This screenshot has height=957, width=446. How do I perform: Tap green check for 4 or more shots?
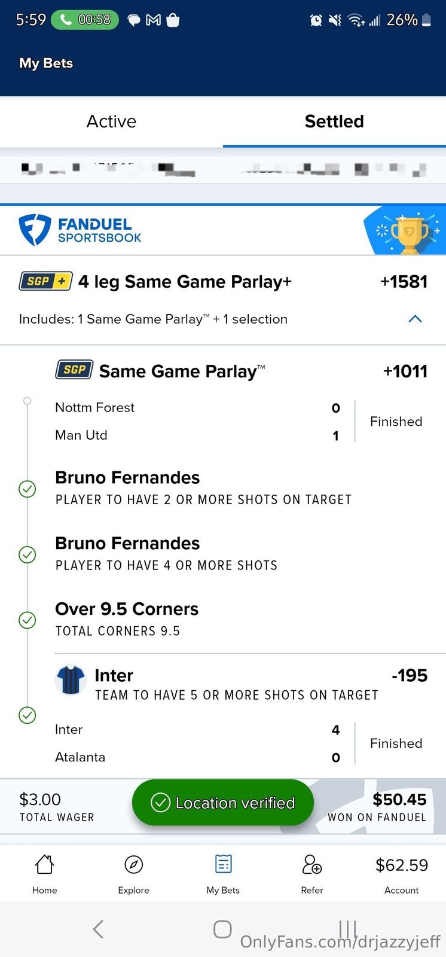pyautogui.click(x=28, y=554)
